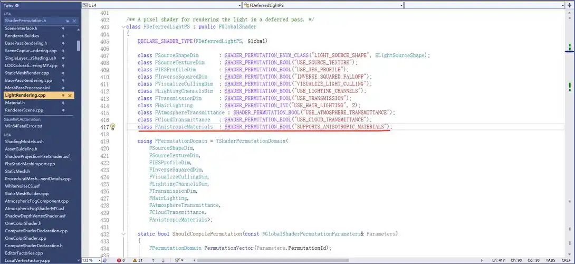
Task: Click the warnings count indicator showing 31
Action: point(138,260)
